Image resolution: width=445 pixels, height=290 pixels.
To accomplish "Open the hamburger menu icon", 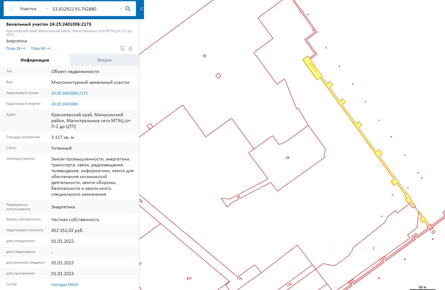I will pyautogui.click(x=11, y=9).
